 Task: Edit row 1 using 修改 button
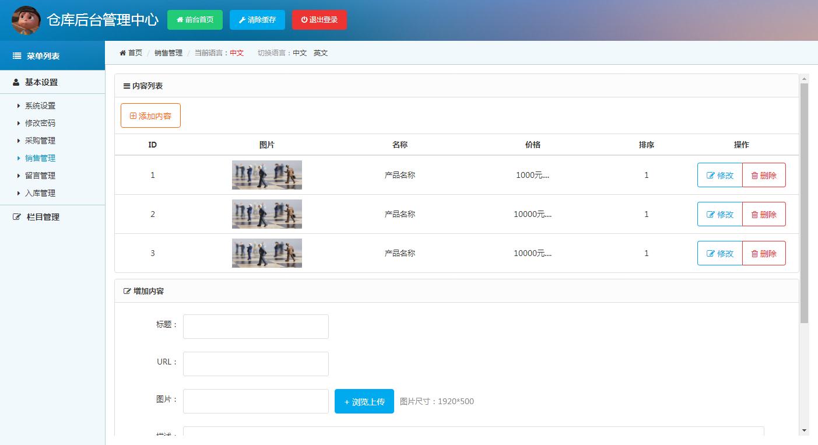(x=719, y=175)
